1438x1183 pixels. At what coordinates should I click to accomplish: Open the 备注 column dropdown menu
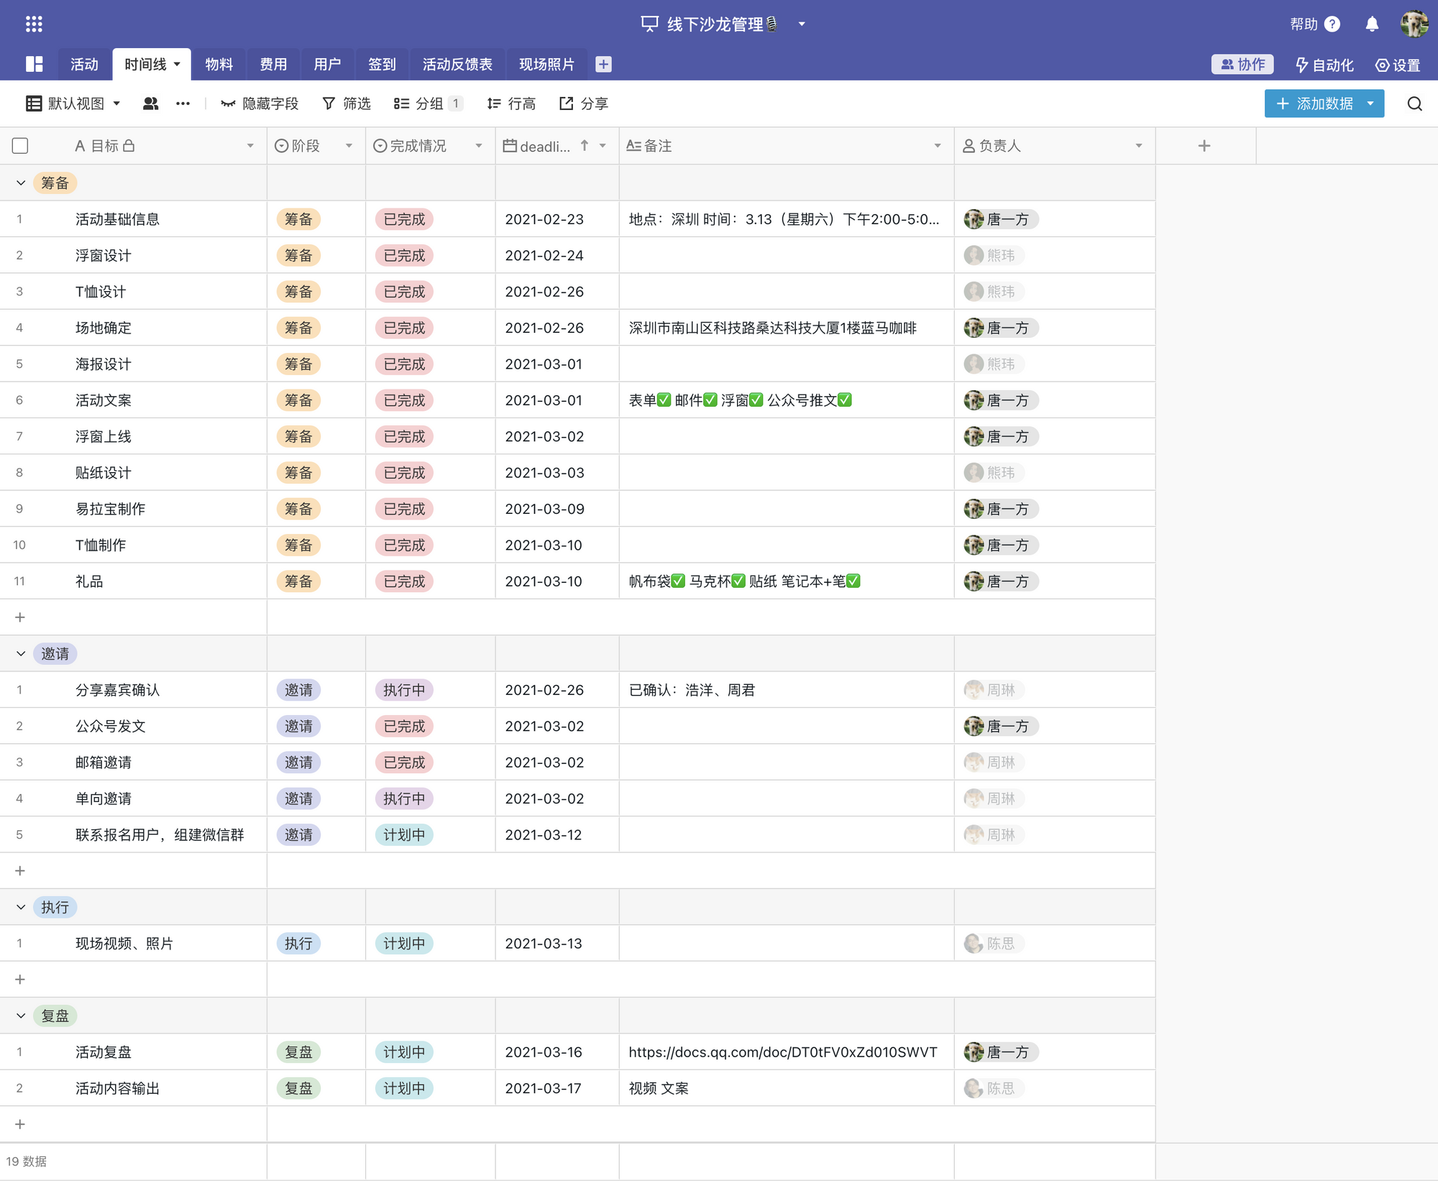[x=938, y=146]
